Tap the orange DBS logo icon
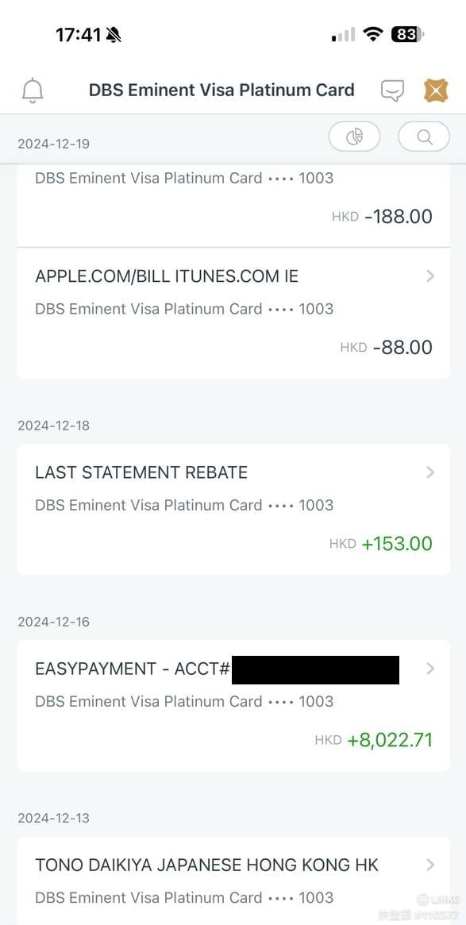The width and height of the screenshot is (466, 925). [x=436, y=91]
